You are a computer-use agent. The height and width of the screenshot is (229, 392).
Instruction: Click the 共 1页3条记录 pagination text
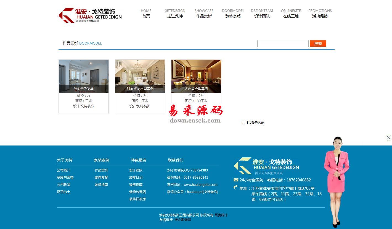pyautogui.click(x=253, y=123)
